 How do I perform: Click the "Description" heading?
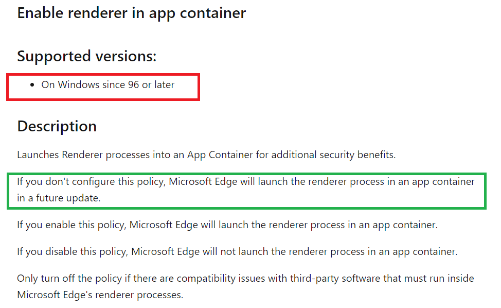coord(57,126)
